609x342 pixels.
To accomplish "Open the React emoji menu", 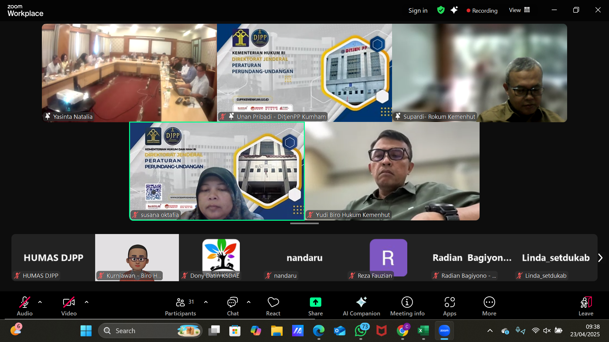I will click(x=273, y=306).
